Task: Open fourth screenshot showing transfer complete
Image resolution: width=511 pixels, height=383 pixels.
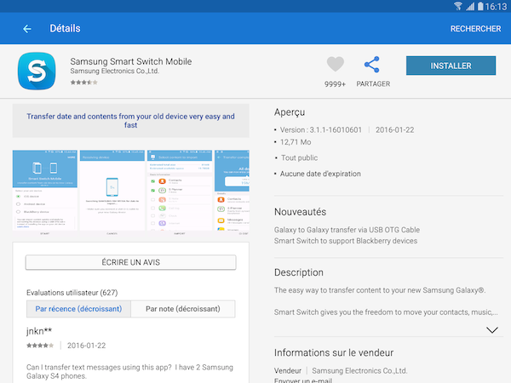Action: 232,192
